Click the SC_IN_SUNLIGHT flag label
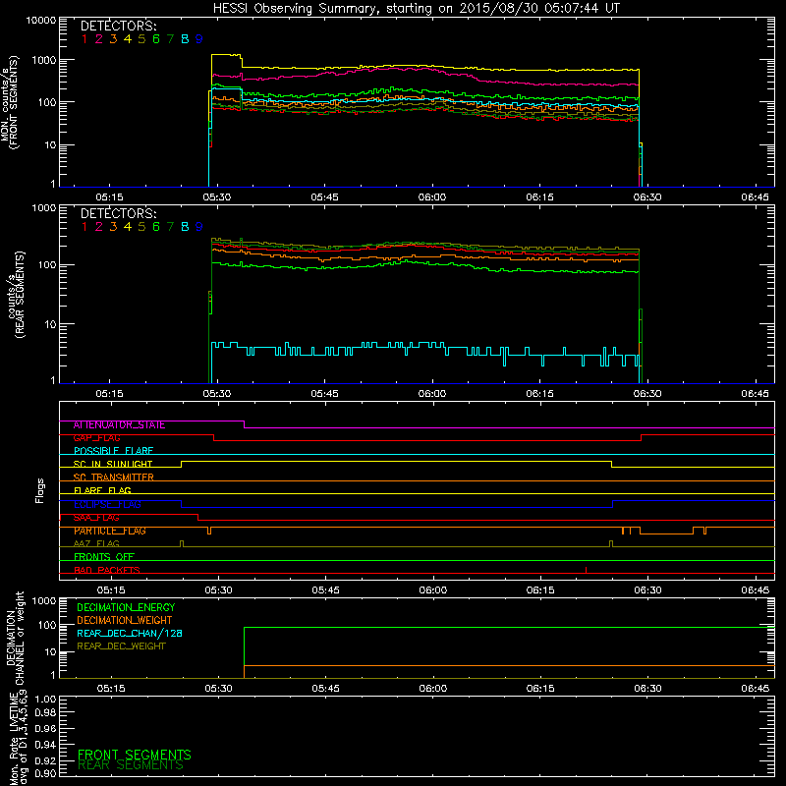Viewport: 786px width, 786px height. [x=113, y=464]
